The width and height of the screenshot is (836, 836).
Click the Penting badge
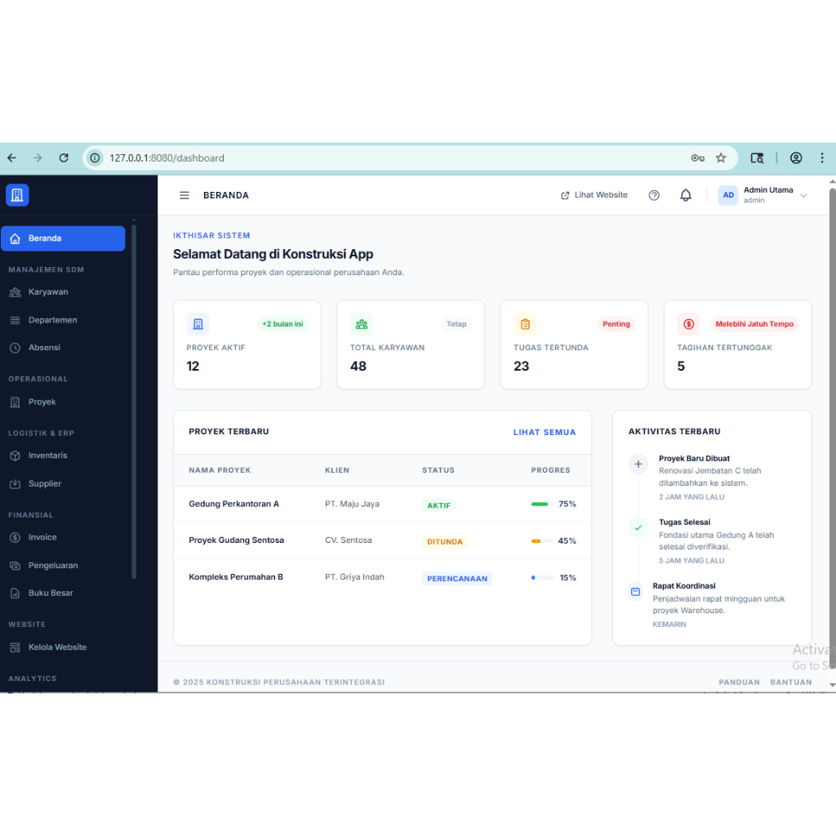[616, 324]
